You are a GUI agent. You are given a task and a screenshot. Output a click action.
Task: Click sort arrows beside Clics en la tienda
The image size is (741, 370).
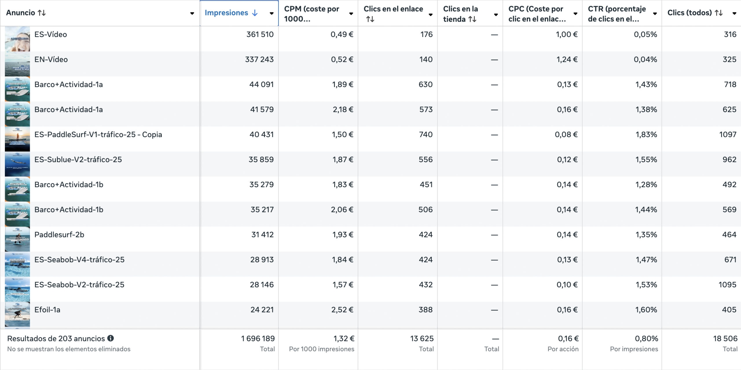(472, 19)
